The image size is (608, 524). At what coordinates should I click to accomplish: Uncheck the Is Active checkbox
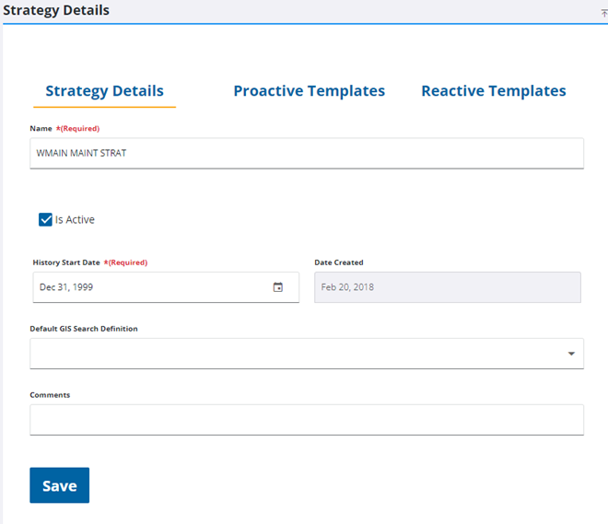(x=45, y=220)
